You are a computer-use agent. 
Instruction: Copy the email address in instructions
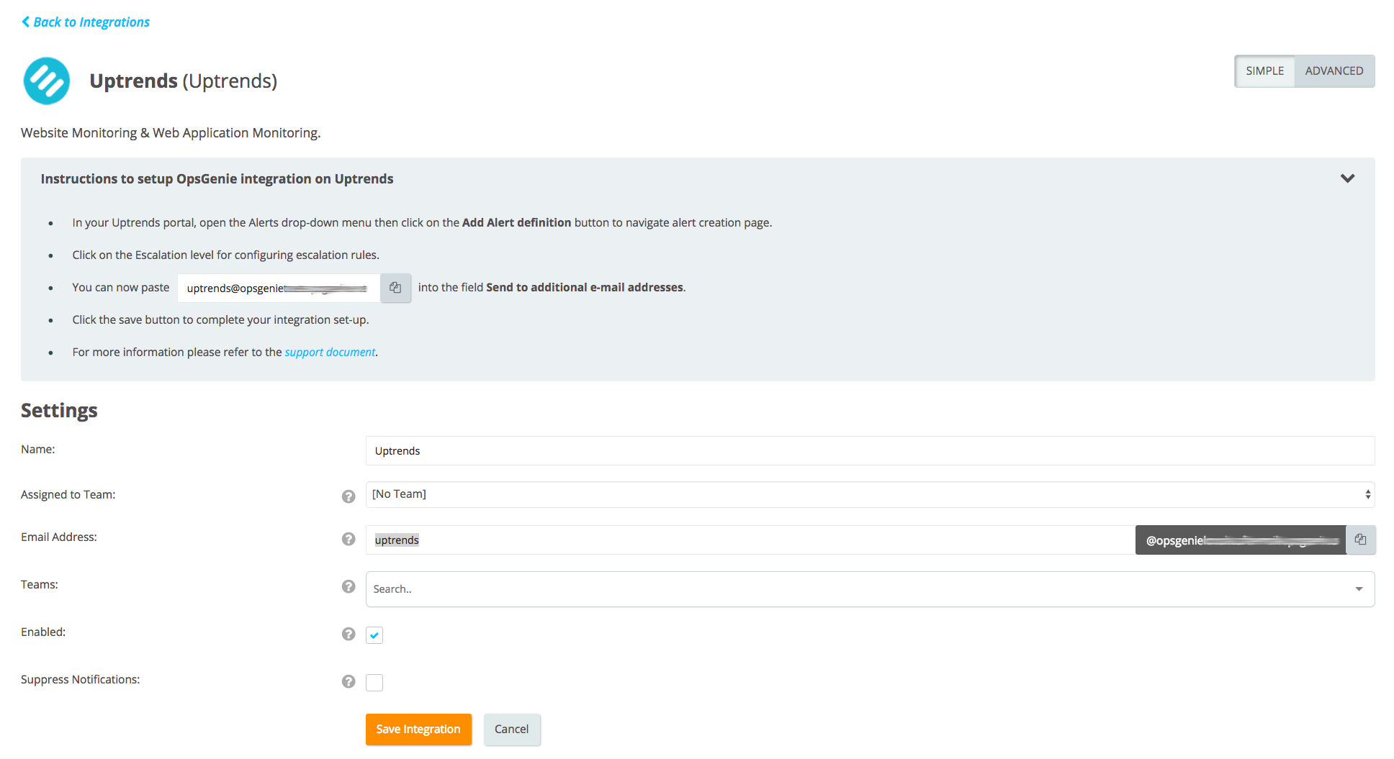point(395,288)
